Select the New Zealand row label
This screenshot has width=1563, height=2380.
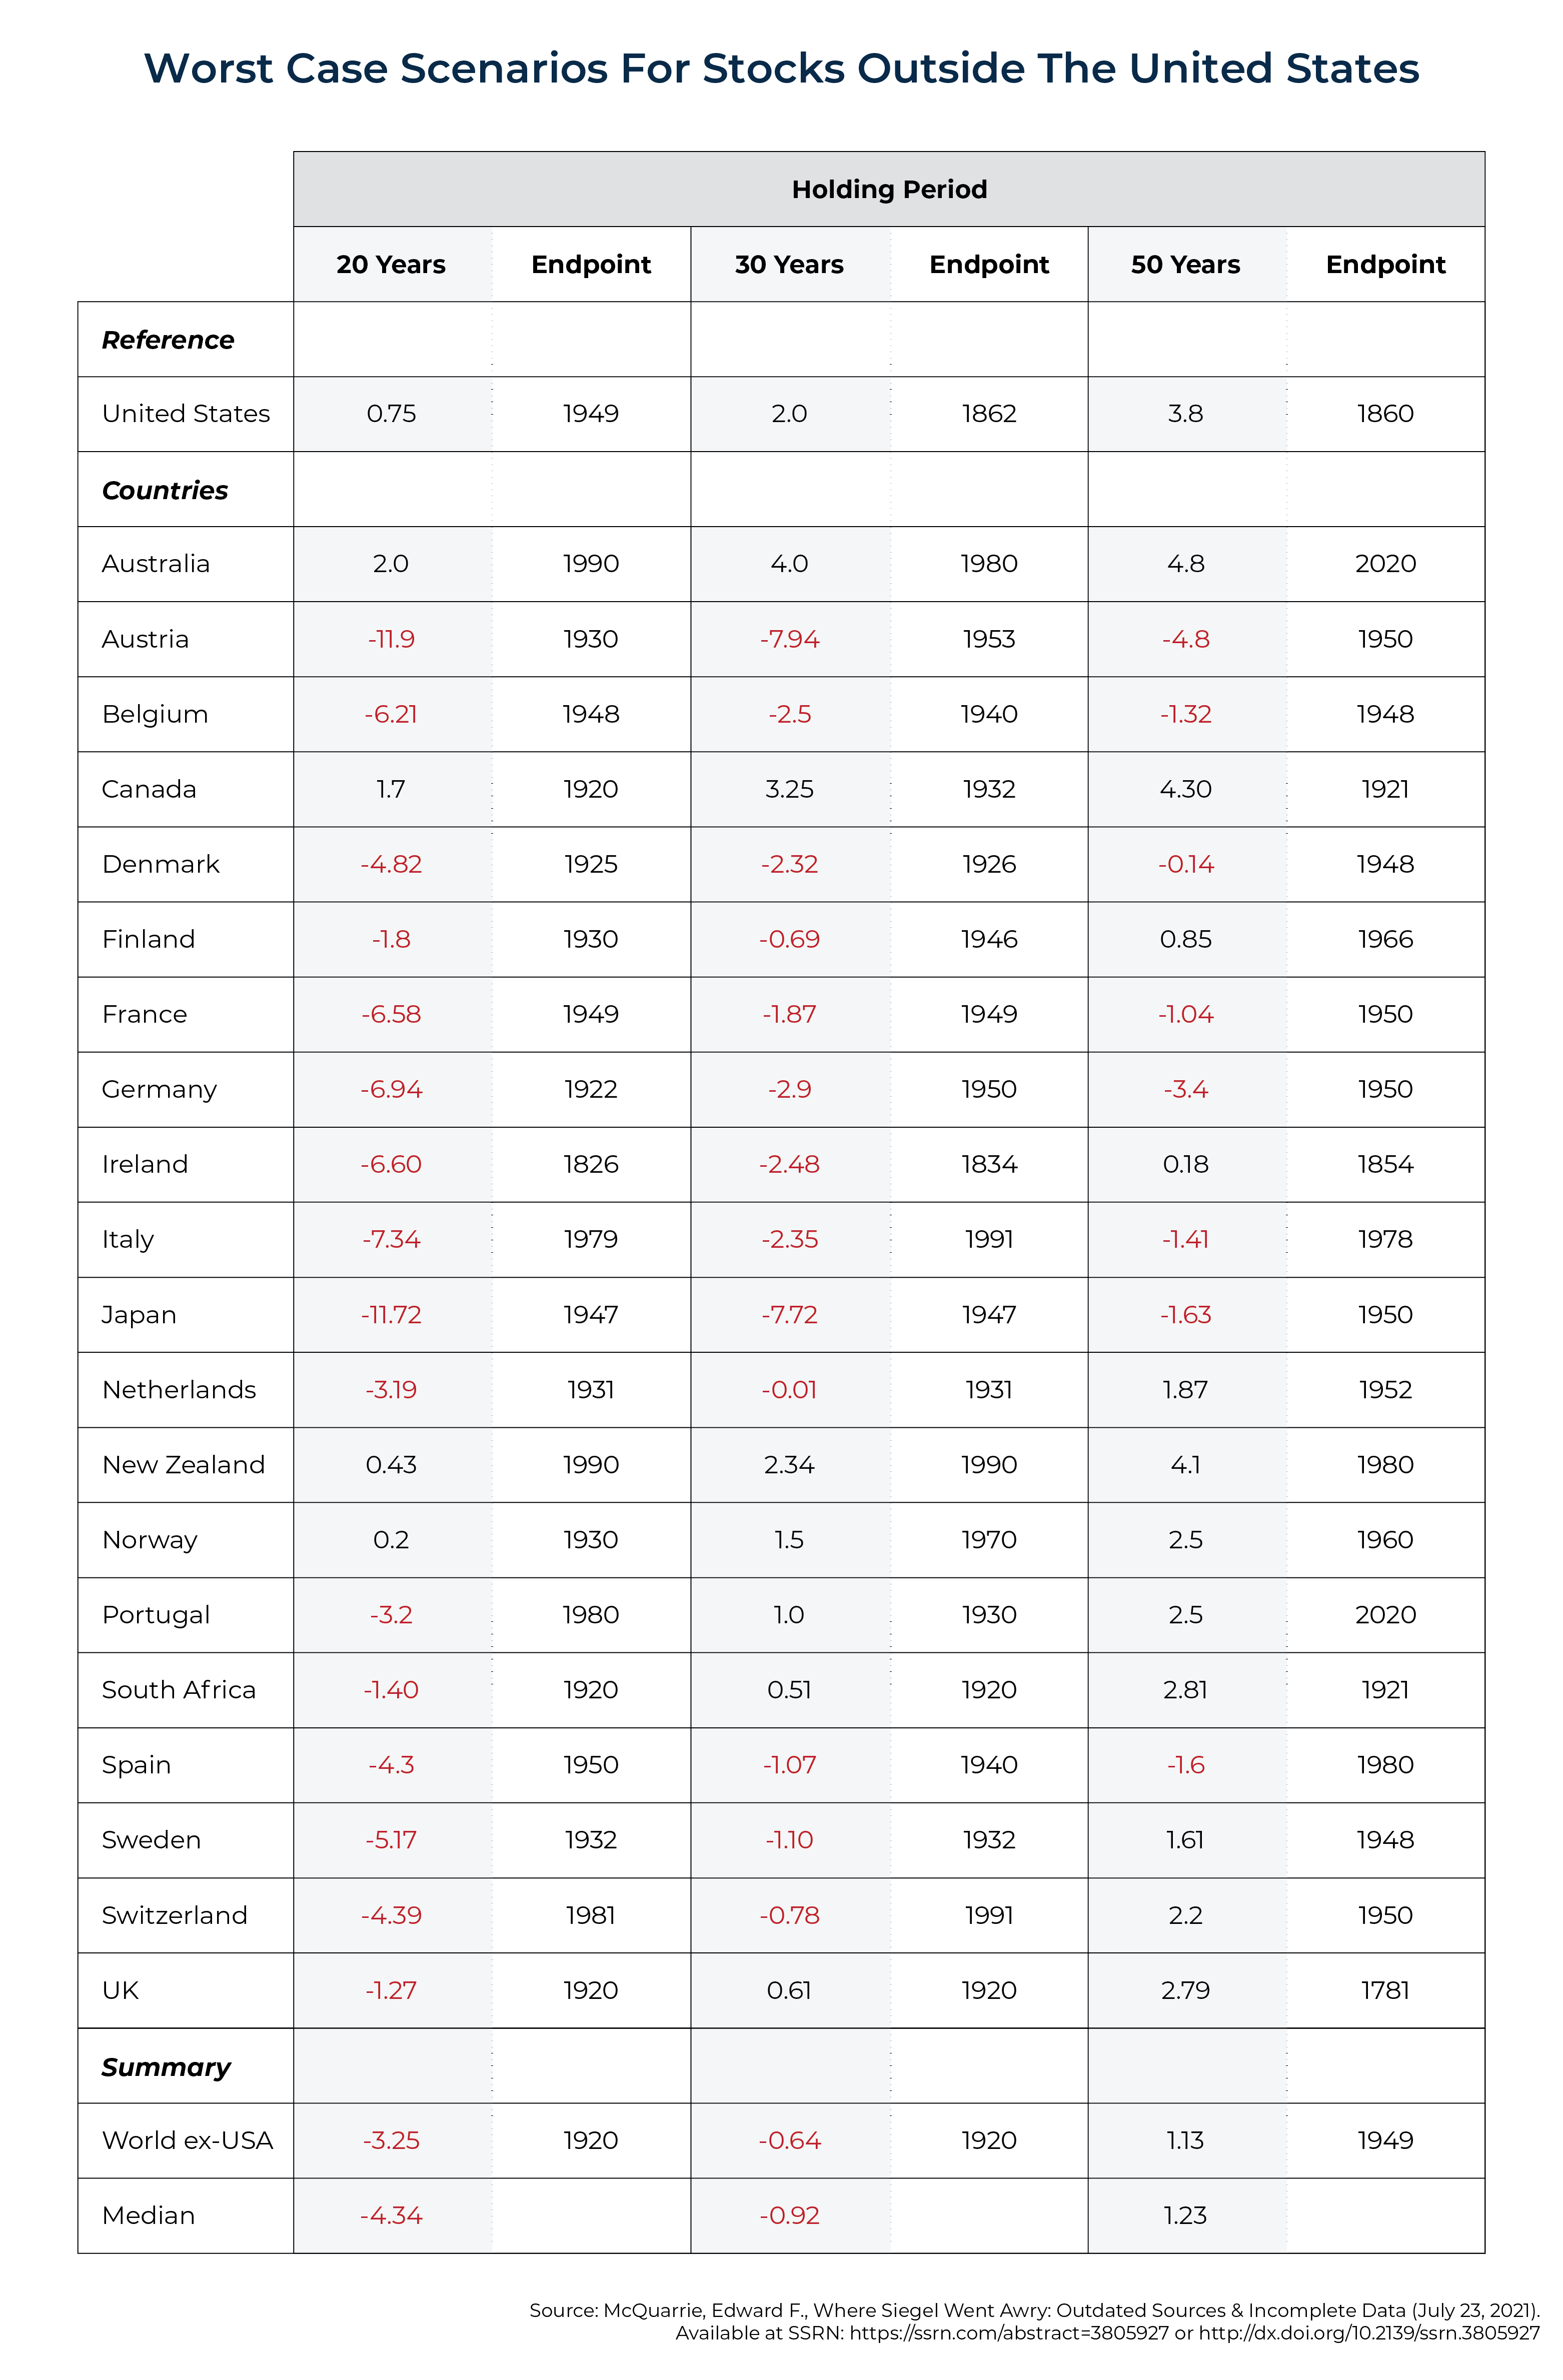point(184,1464)
